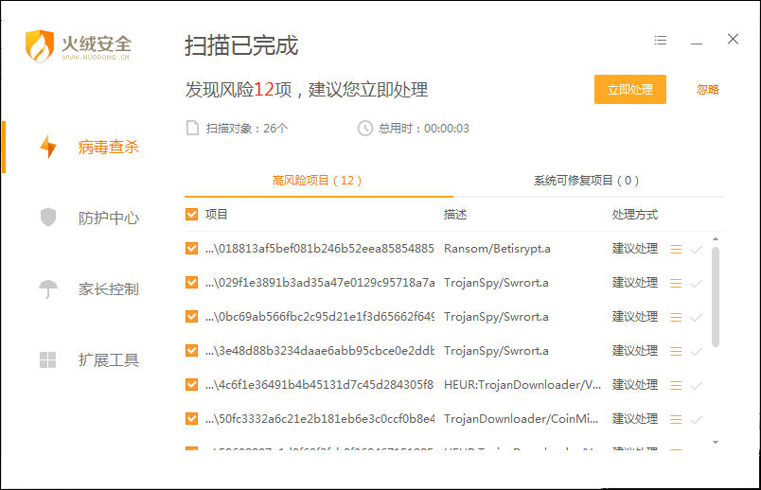Open the 扩展工具 grid icon
This screenshot has width=761, height=490.
pos(47,360)
